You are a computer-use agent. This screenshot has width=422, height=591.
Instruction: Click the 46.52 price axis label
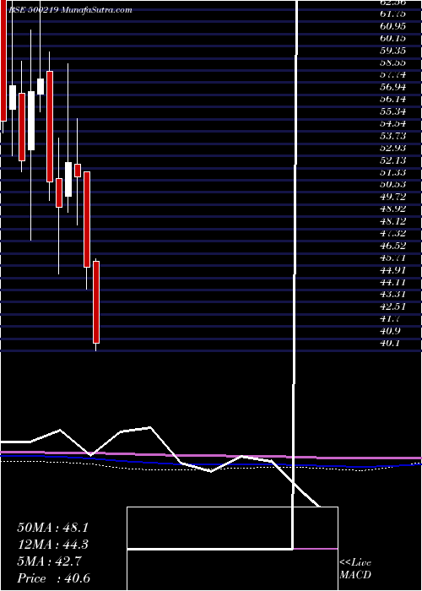click(392, 246)
